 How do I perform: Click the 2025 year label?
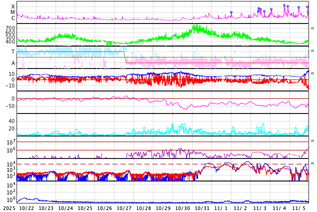coord(9,208)
